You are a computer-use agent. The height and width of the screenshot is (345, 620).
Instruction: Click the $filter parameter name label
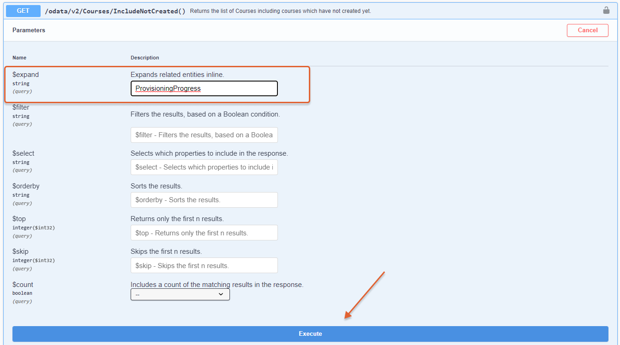click(21, 107)
